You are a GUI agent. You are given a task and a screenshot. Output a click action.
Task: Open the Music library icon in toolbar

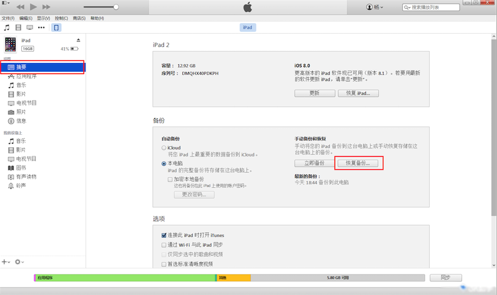[7, 27]
